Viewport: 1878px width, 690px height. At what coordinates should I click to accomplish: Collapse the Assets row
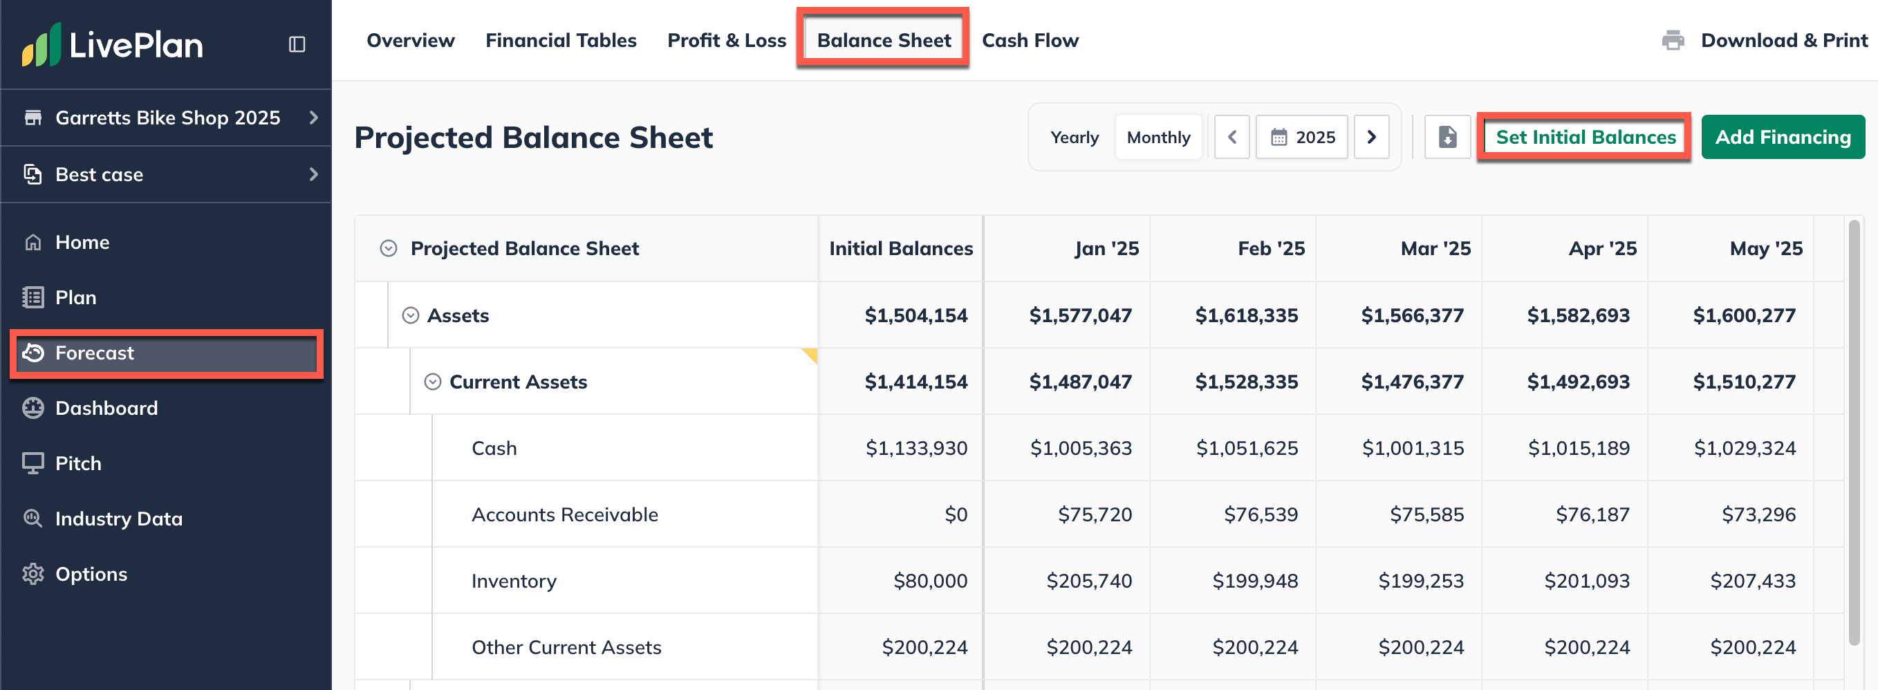point(411,315)
